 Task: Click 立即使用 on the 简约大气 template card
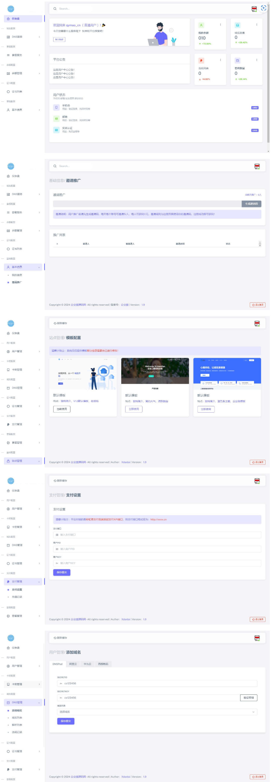[134, 409]
